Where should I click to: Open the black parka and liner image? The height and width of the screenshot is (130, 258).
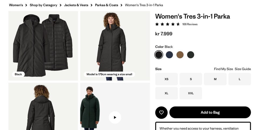click(x=43, y=46)
